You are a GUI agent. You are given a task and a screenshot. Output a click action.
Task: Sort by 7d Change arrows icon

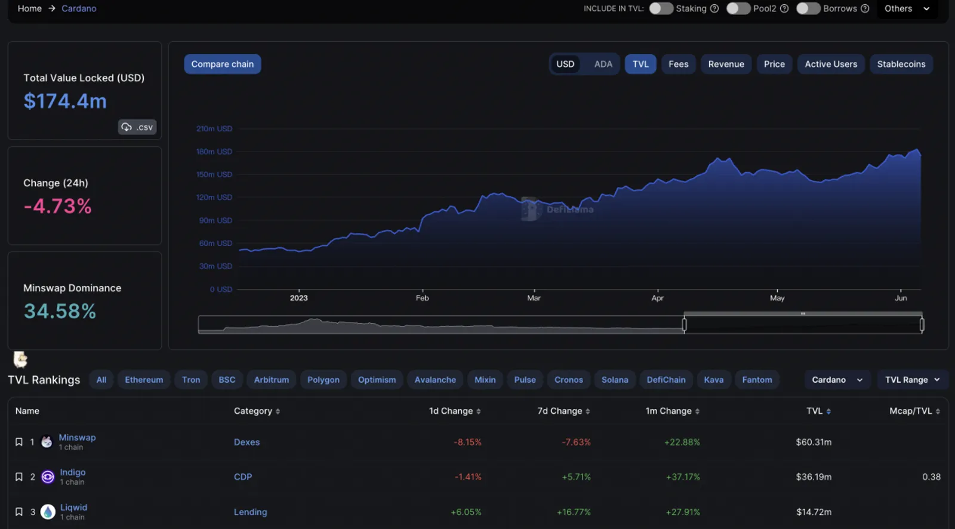point(588,411)
